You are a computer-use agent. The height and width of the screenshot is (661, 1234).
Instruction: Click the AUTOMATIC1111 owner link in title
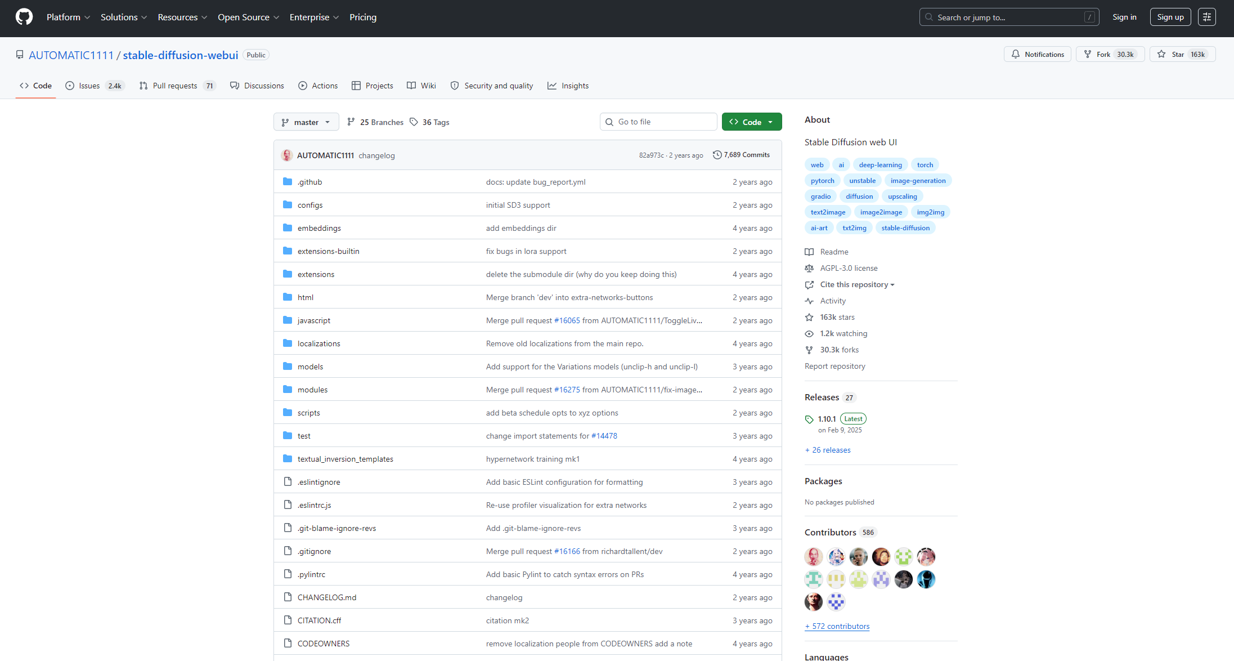71,55
